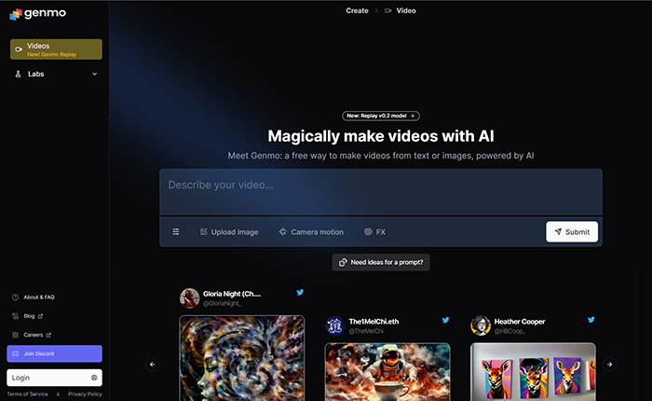The width and height of the screenshot is (652, 401).
Task: Click the Discord logo icon
Action: 16,353
